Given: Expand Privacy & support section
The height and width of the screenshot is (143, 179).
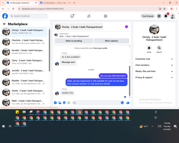Looking at the screenshot, I should 154,78.
